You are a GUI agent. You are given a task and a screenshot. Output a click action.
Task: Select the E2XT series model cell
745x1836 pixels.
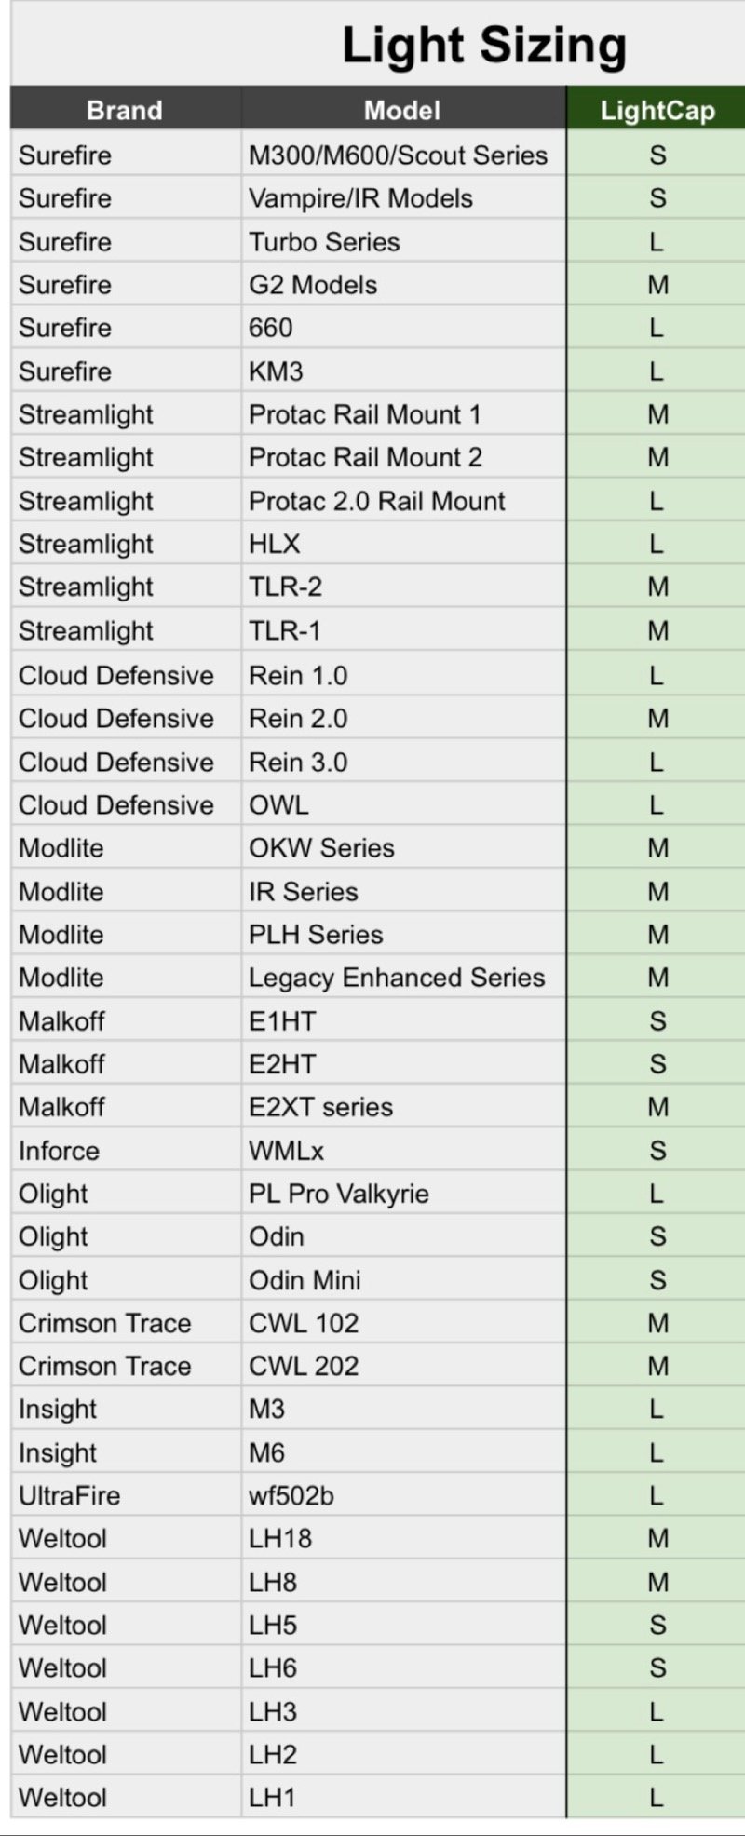pyautogui.click(x=320, y=1107)
